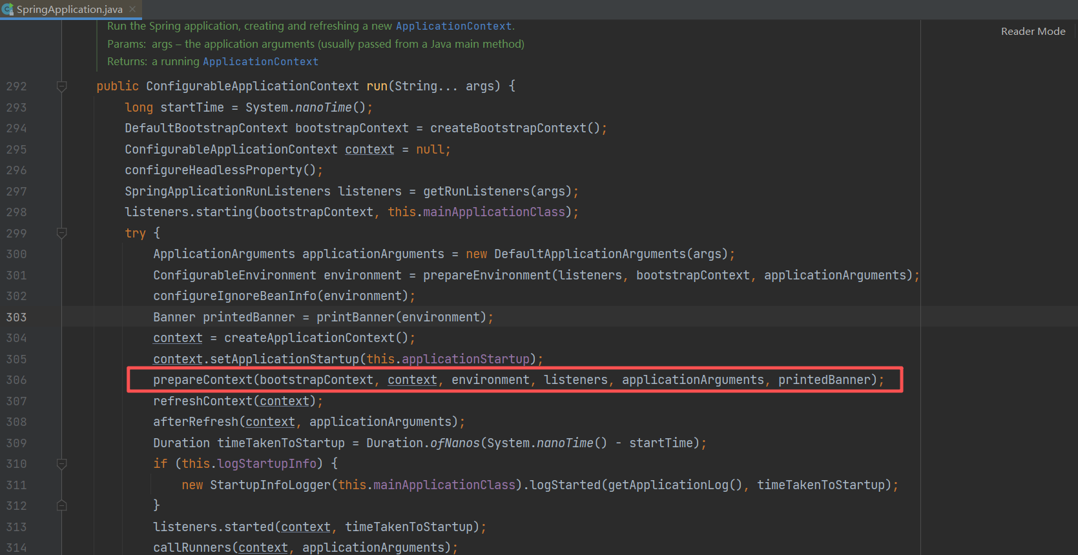Click mainApplicationClass on line 298
The width and height of the screenshot is (1078, 555).
coord(494,212)
